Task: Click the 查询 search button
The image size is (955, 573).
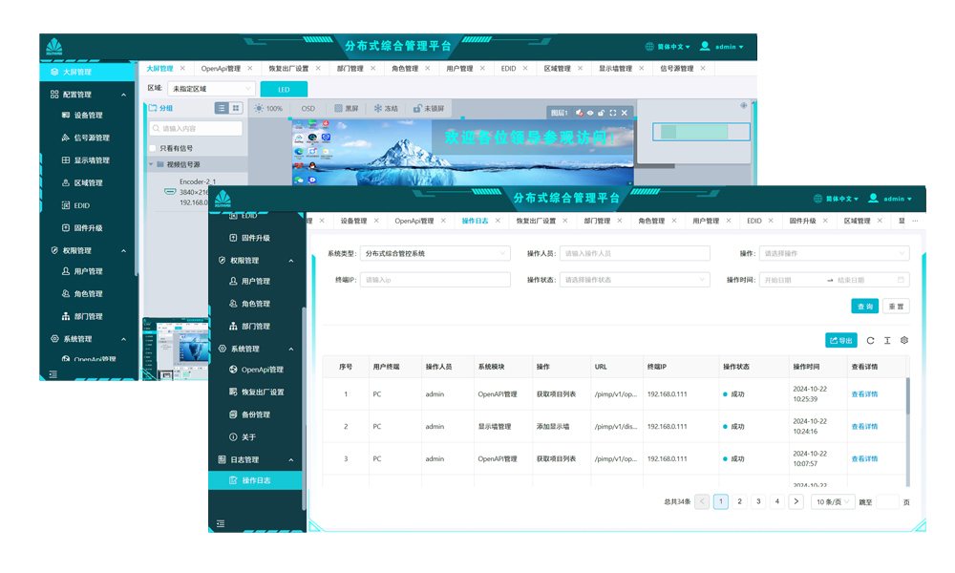Action: pos(864,307)
